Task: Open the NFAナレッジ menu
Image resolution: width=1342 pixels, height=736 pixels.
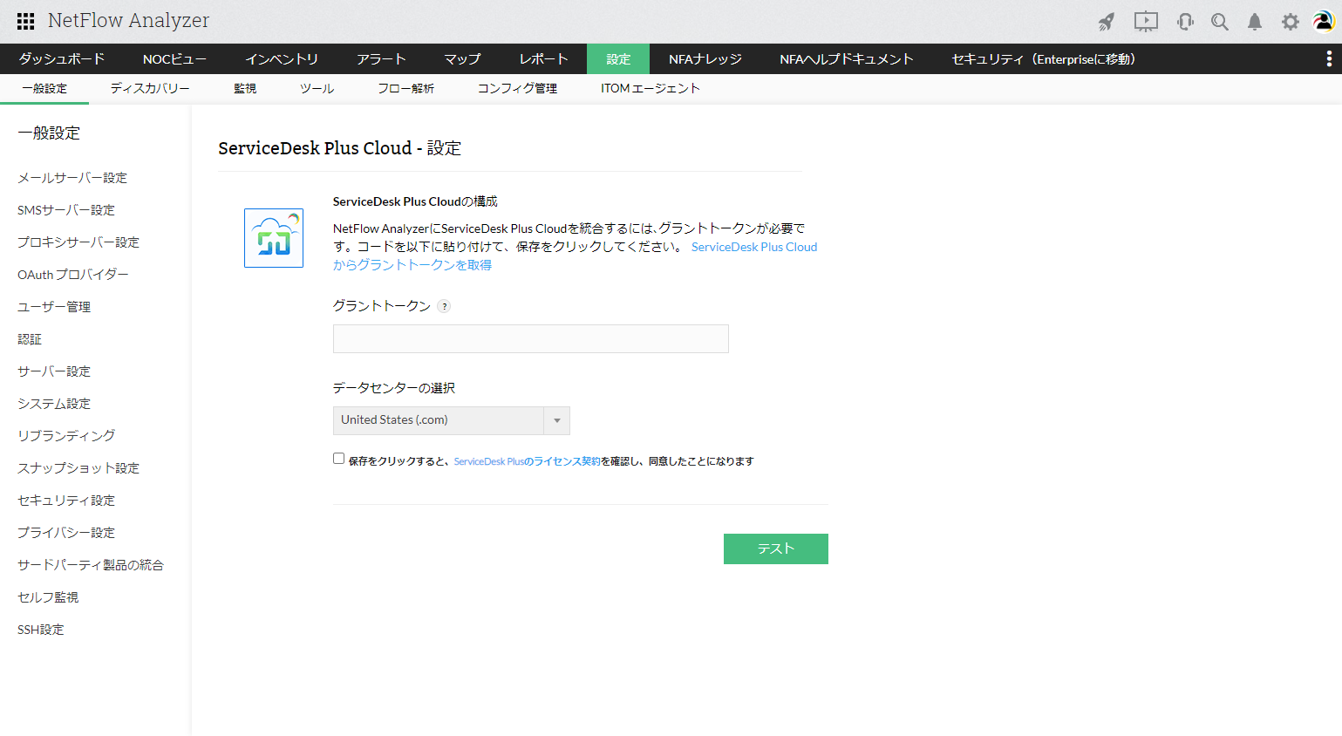Action: coord(705,59)
